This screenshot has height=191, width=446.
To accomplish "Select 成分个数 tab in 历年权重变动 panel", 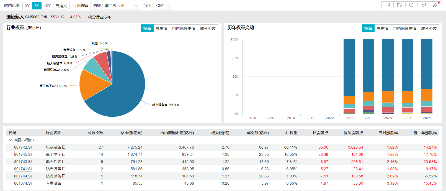I will (429, 29).
